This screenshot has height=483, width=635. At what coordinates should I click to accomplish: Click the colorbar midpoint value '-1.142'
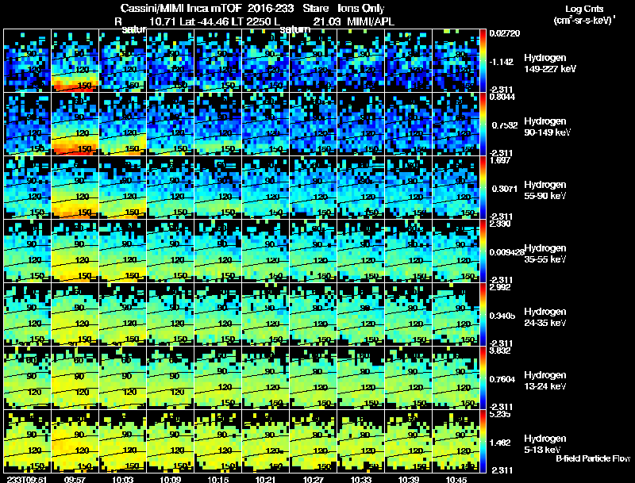(x=501, y=62)
